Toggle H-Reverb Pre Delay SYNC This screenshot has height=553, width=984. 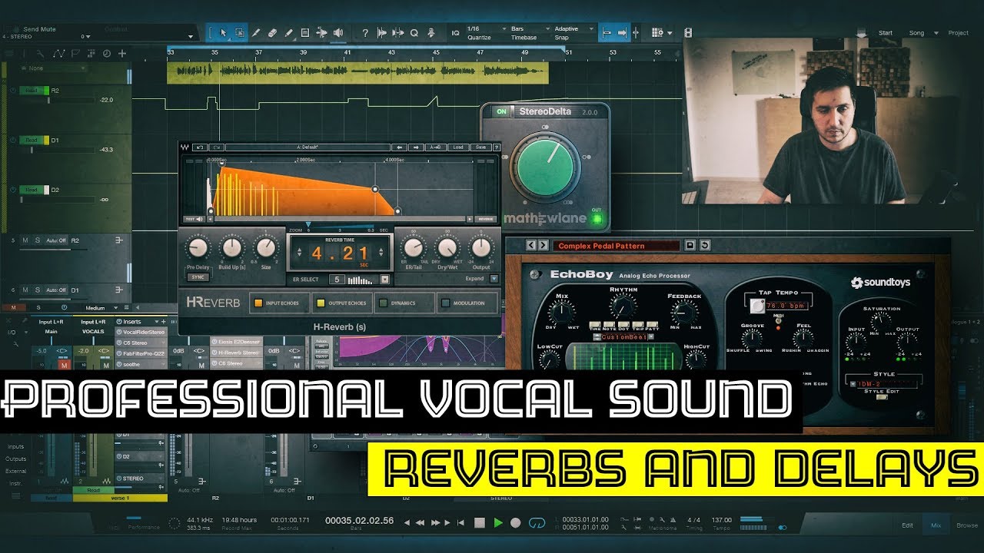(198, 277)
